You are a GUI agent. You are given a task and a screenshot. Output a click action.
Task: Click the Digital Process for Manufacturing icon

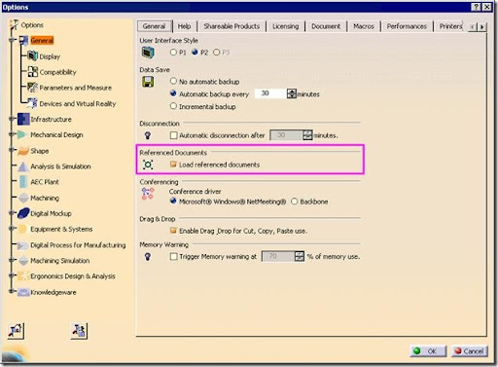[23, 245]
